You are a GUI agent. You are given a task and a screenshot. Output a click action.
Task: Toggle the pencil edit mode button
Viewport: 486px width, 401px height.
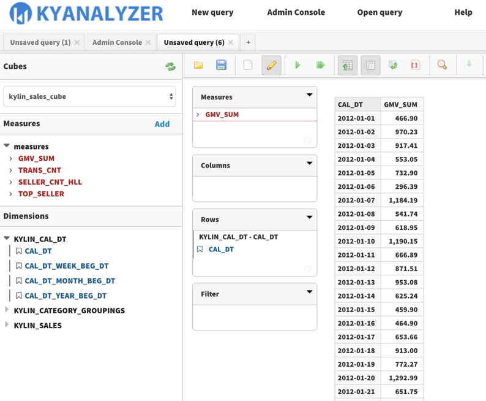[271, 65]
